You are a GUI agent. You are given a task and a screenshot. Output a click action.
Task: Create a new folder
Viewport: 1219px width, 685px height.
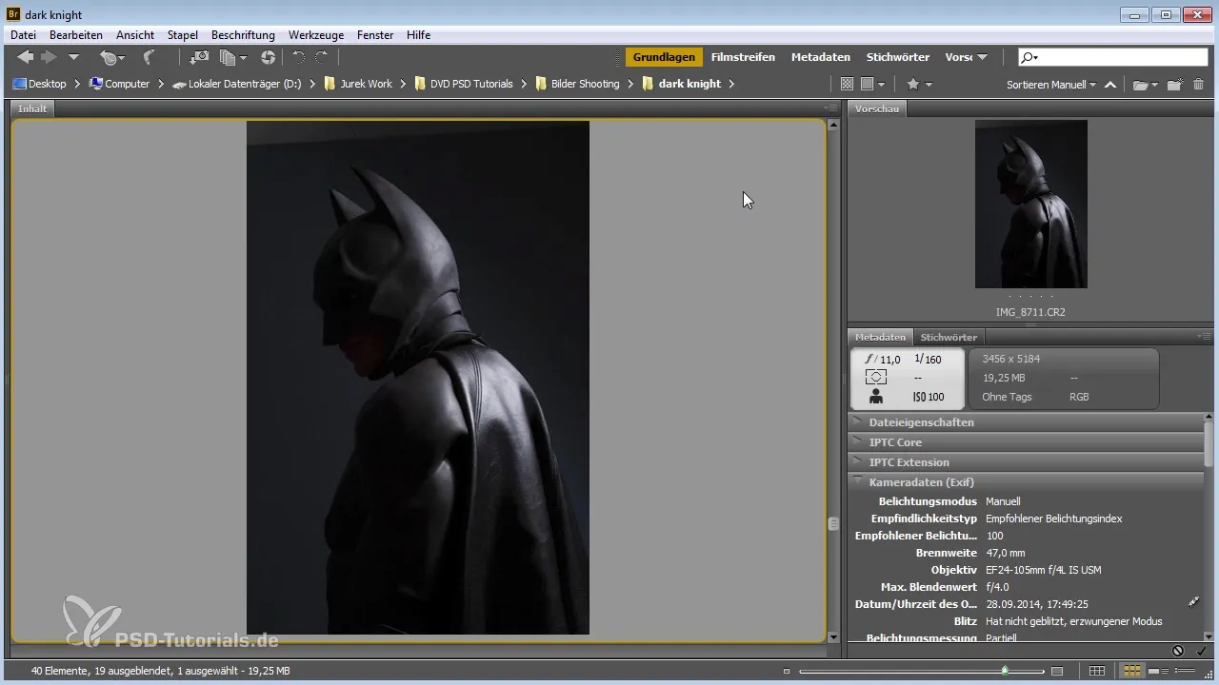(x=1175, y=84)
